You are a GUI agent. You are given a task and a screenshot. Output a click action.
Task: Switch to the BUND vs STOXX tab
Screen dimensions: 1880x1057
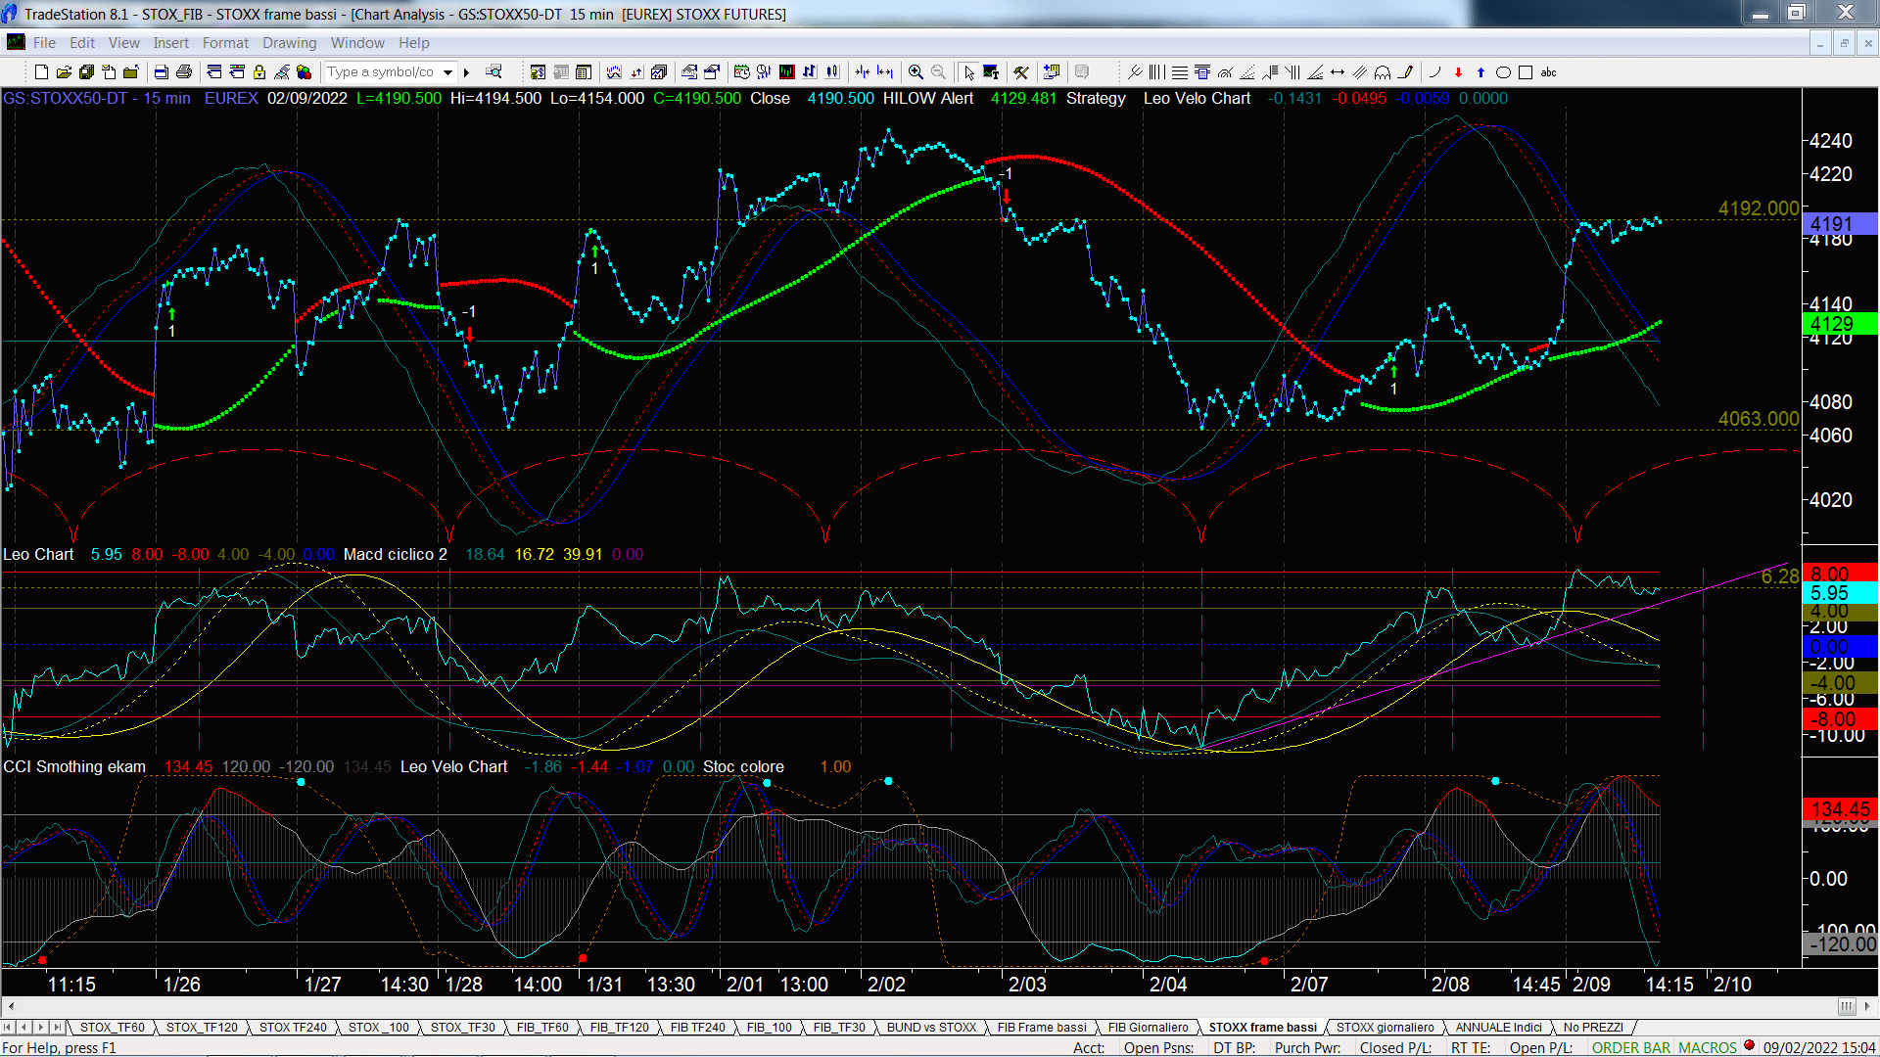931,1027
